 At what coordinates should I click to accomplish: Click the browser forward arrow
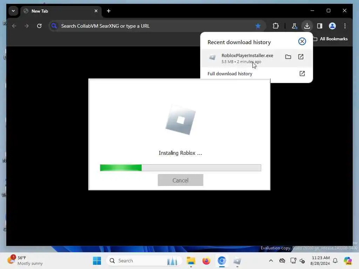coord(27,26)
